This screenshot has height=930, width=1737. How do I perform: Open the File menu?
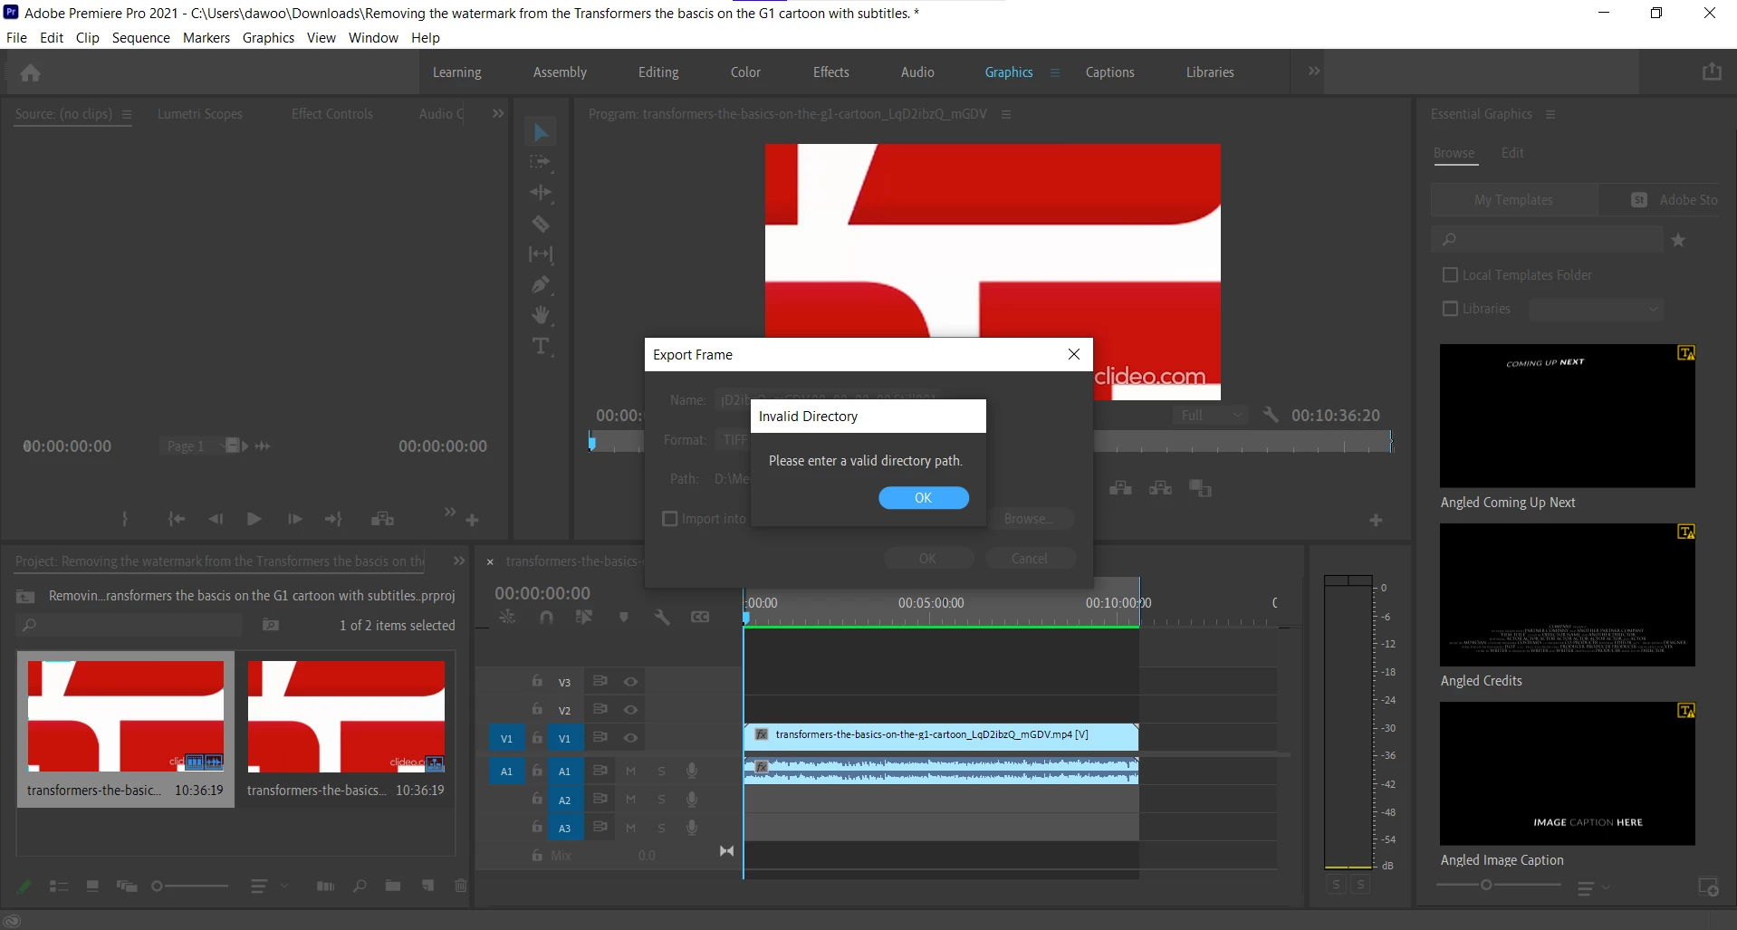click(x=16, y=37)
